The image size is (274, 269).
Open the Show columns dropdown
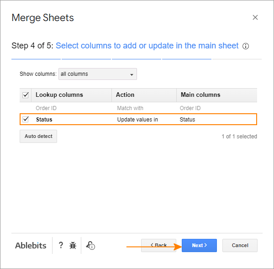coord(98,74)
